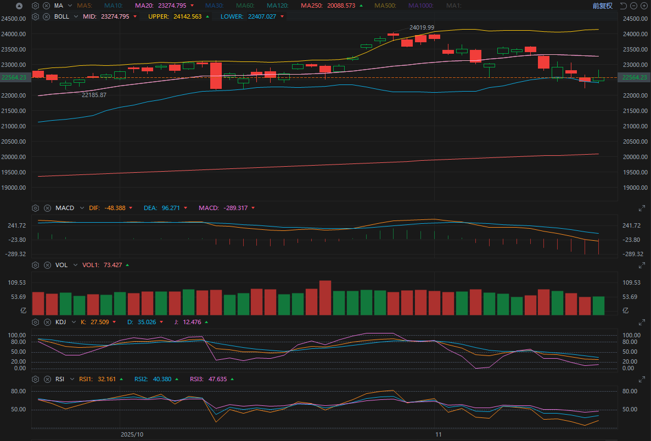Viewport: 651px width, 441px height.
Task: Click the KDJ D value 35.026
Action: (147, 322)
